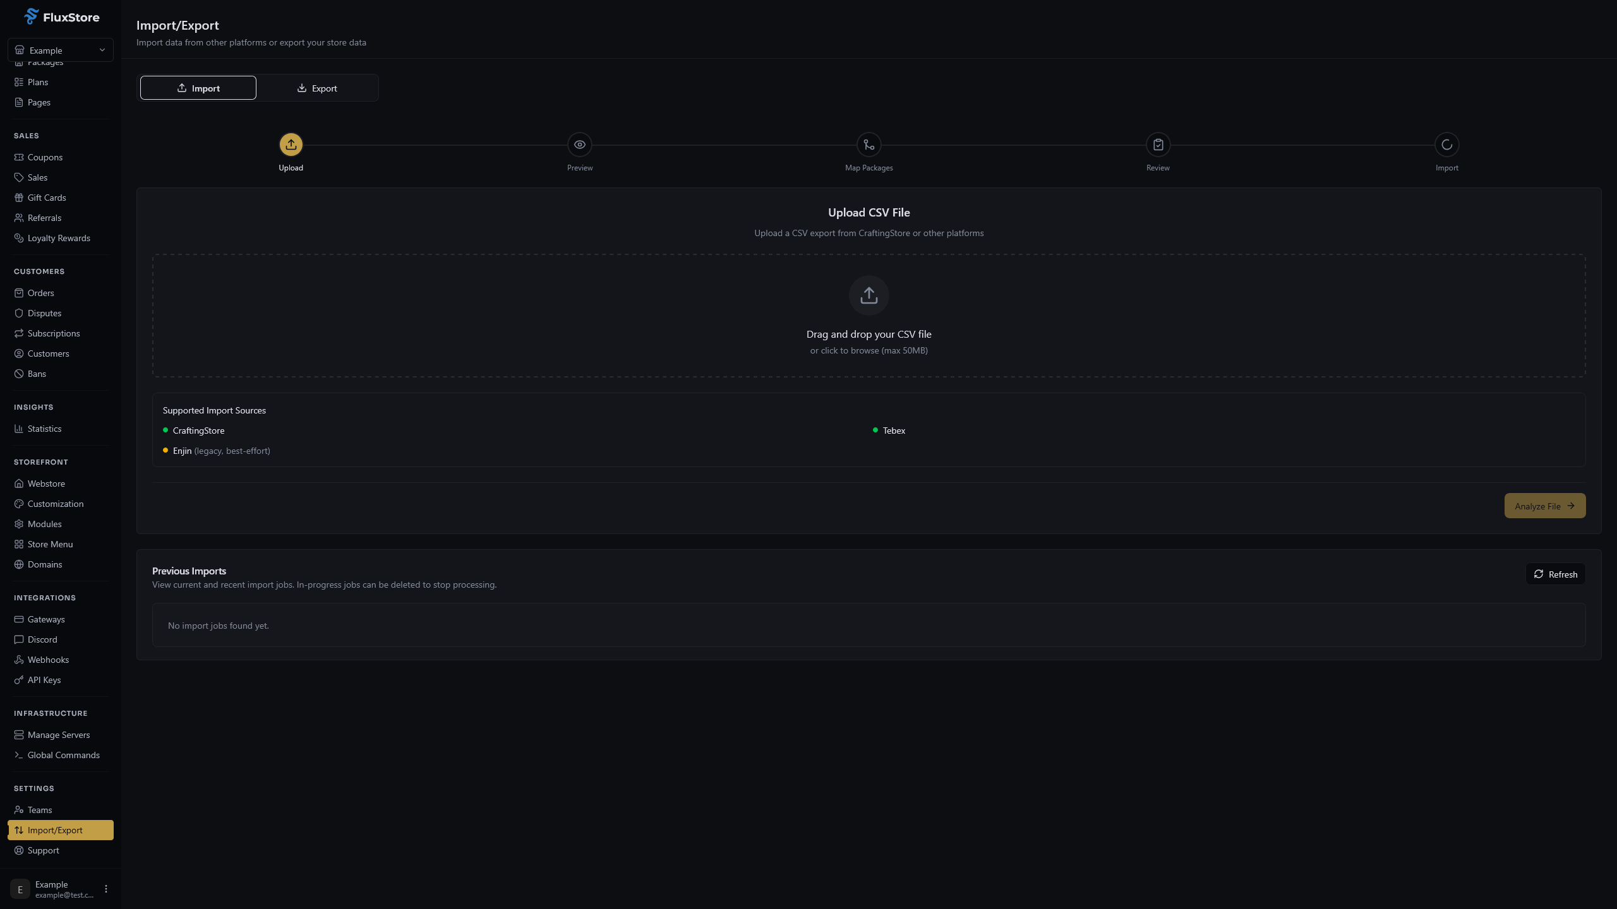This screenshot has width=1617, height=909.
Task: Open user account options menu
Action: click(106, 889)
